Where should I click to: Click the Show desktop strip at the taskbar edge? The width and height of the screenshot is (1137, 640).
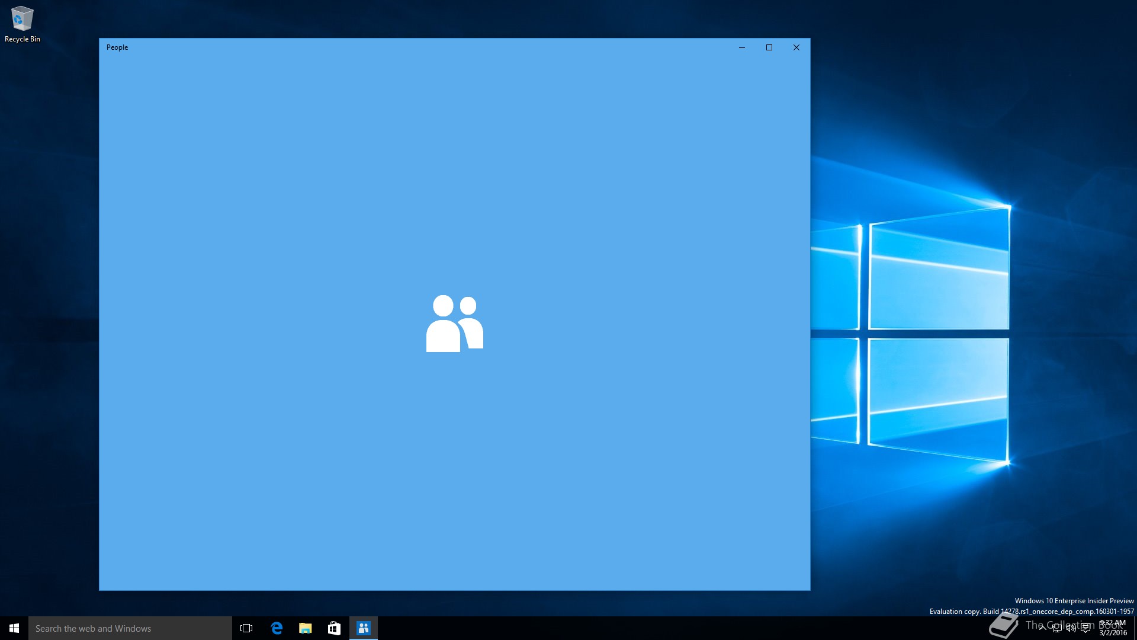click(x=1135, y=628)
